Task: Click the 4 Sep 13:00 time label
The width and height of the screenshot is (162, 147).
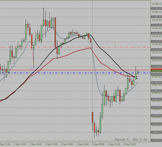Action: [130, 144]
